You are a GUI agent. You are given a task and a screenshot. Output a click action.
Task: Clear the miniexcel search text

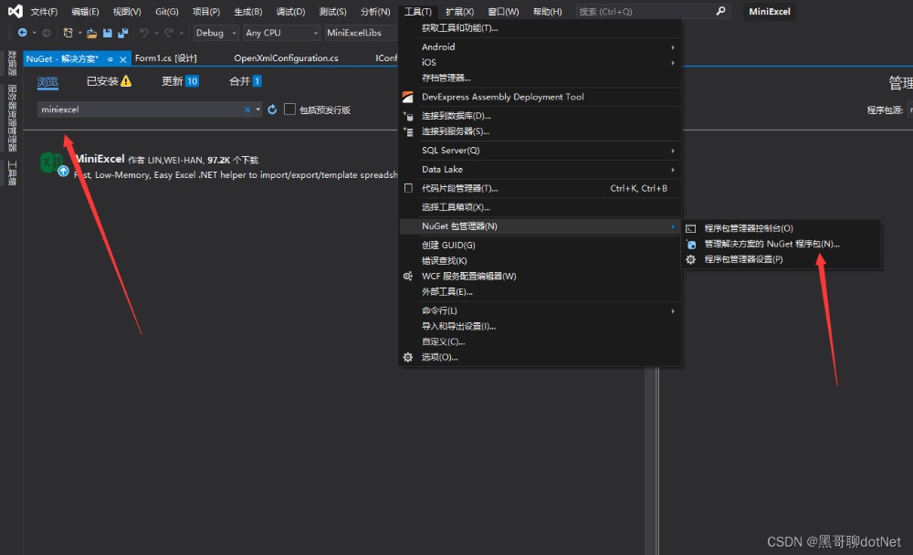click(247, 110)
